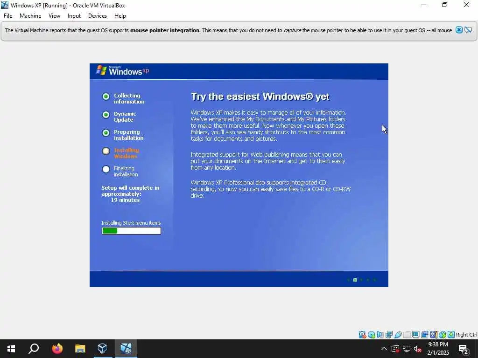
Task: Open File Explorer from the taskbar
Action: click(80, 349)
